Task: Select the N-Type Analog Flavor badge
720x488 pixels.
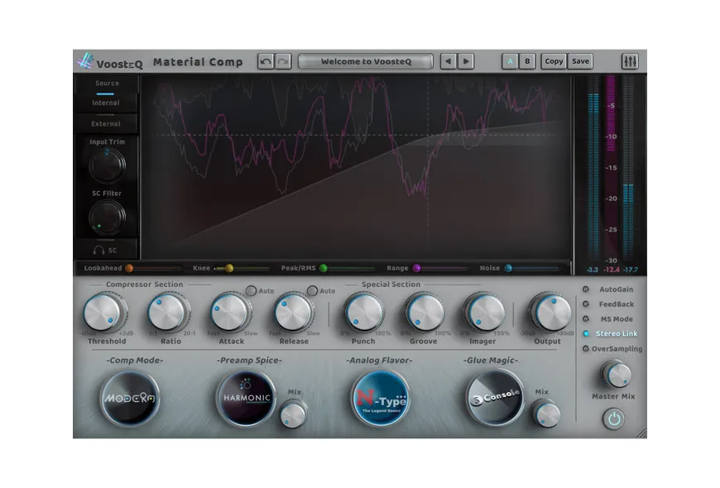Action: [x=381, y=398]
